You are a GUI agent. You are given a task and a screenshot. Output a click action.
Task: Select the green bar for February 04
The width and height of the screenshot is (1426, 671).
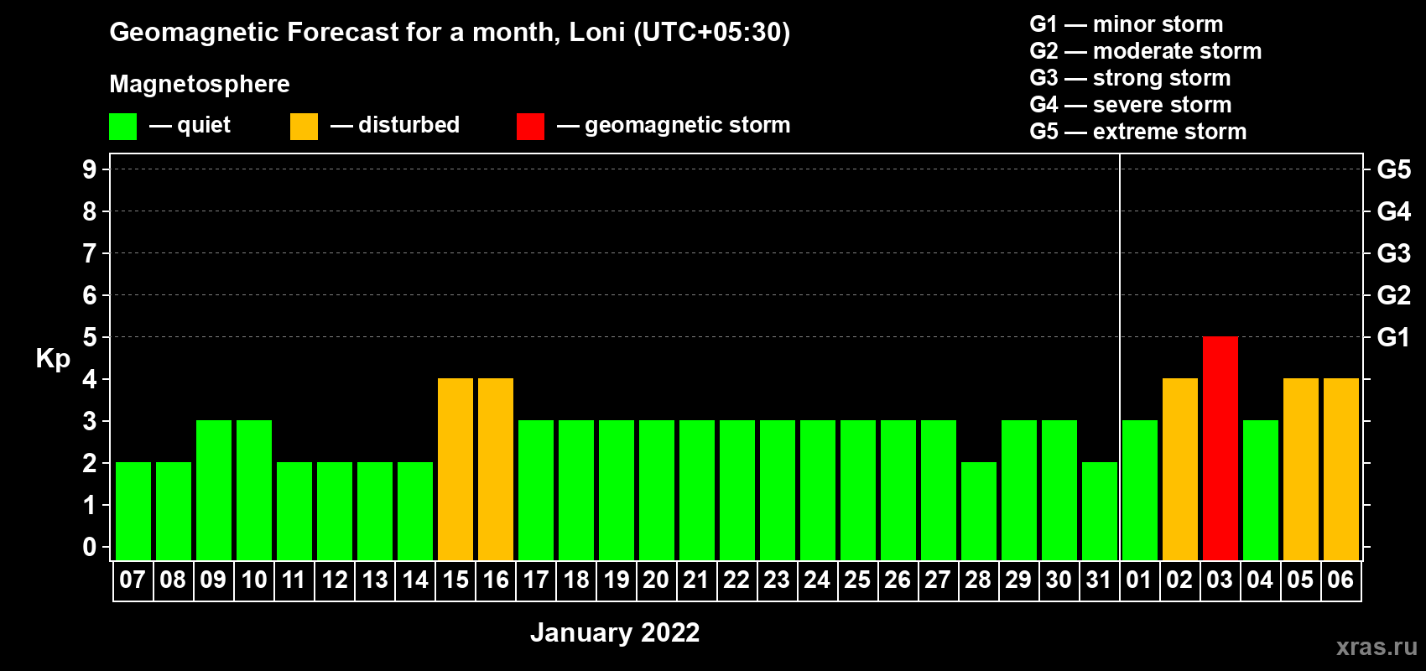1260,490
